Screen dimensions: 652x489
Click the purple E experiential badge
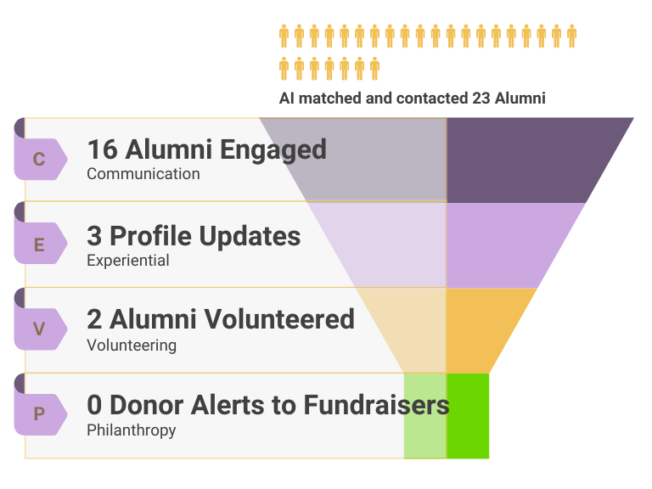click(39, 244)
